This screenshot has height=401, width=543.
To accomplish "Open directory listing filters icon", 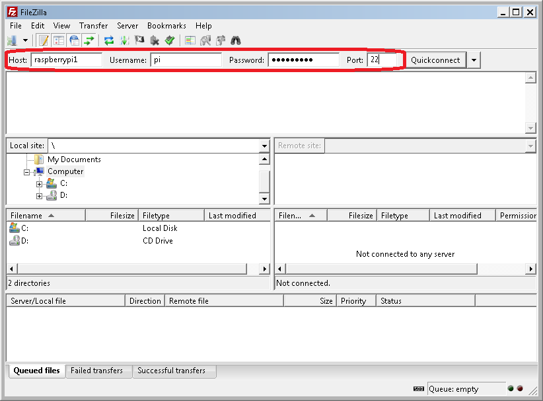I will pos(190,40).
